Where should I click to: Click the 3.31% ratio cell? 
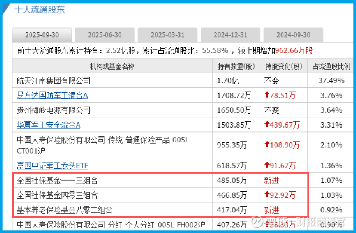click(331, 125)
